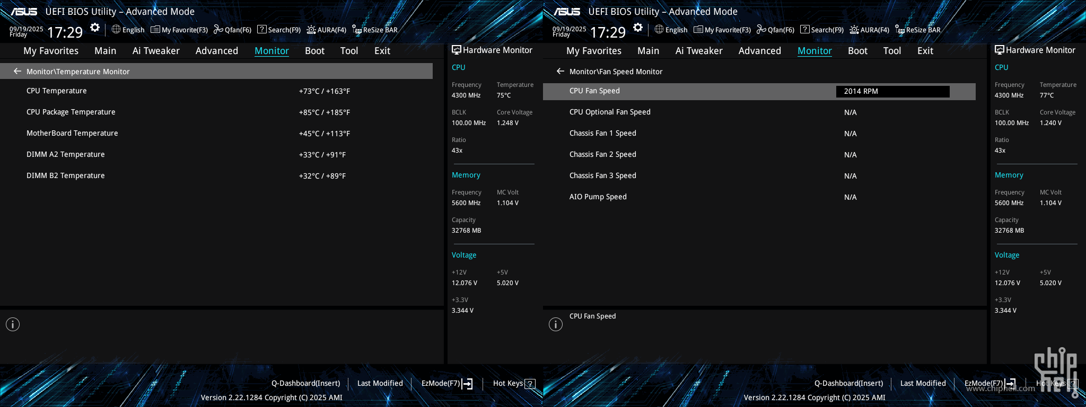The height and width of the screenshot is (407, 1086).
Task: Select CPU Optional Fan Speed row
Action: pos(759,112)
